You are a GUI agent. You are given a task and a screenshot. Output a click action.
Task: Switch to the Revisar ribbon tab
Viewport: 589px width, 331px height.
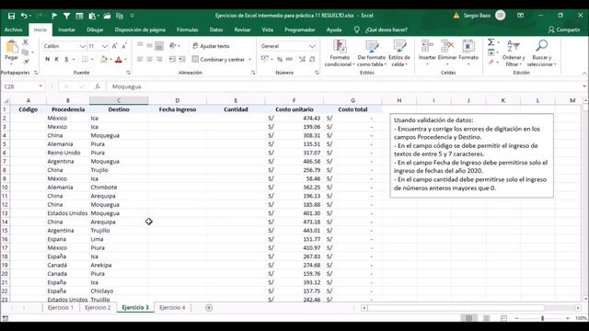click(x=242, y=29)
